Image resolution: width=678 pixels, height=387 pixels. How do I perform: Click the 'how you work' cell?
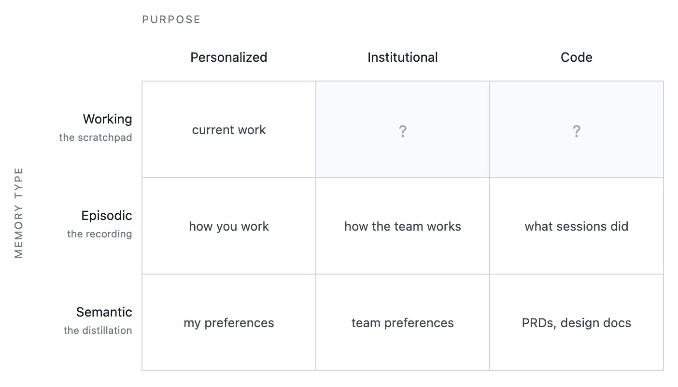click(x=229, y=226)
